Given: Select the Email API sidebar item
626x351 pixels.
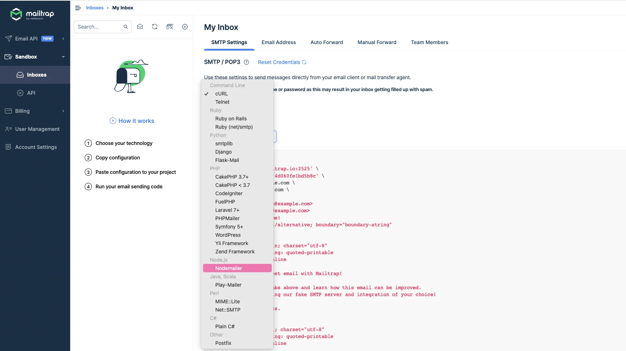Looking at the screenshot, I should coord(25,38).
